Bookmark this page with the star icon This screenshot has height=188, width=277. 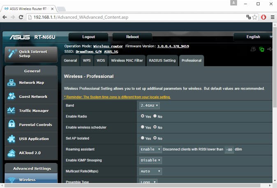tap(254, 17)
